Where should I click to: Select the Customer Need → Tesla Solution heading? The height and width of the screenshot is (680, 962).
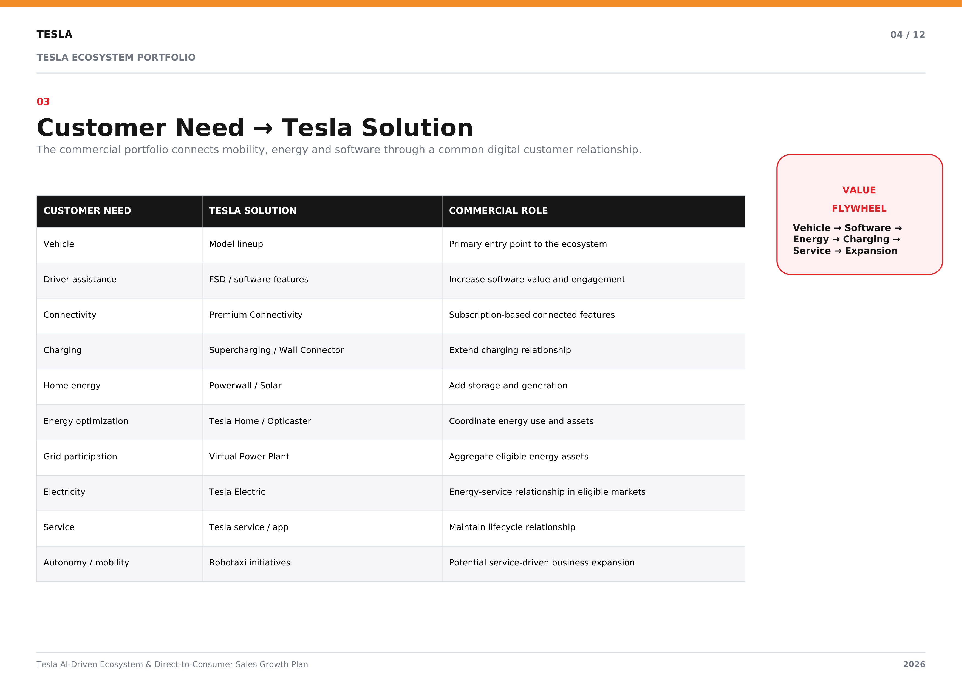click(x=255, y=128)
